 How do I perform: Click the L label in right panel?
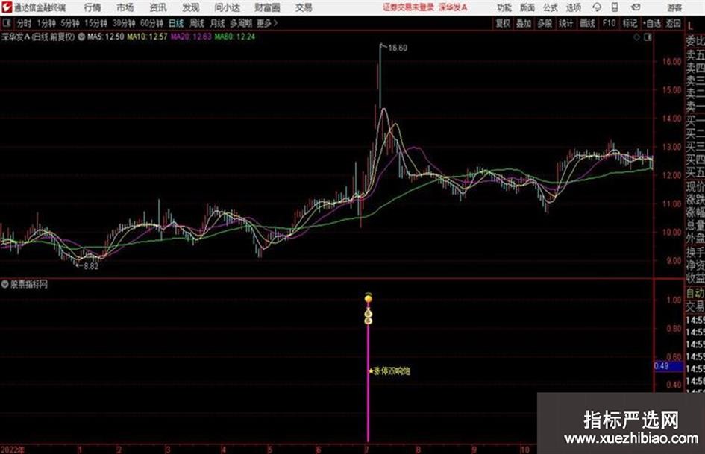(690, 26)
